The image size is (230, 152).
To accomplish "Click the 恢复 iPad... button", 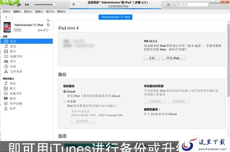I will (x=174, y=58).
